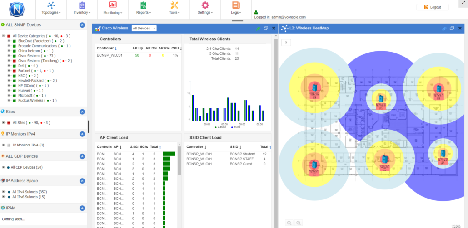Sort AP Client Load by Total column
This screenshot has width=468, height=228.
point(155,147)
